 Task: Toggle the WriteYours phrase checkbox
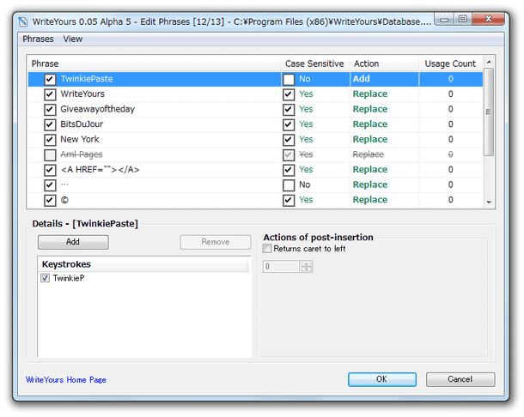[50, 94]
